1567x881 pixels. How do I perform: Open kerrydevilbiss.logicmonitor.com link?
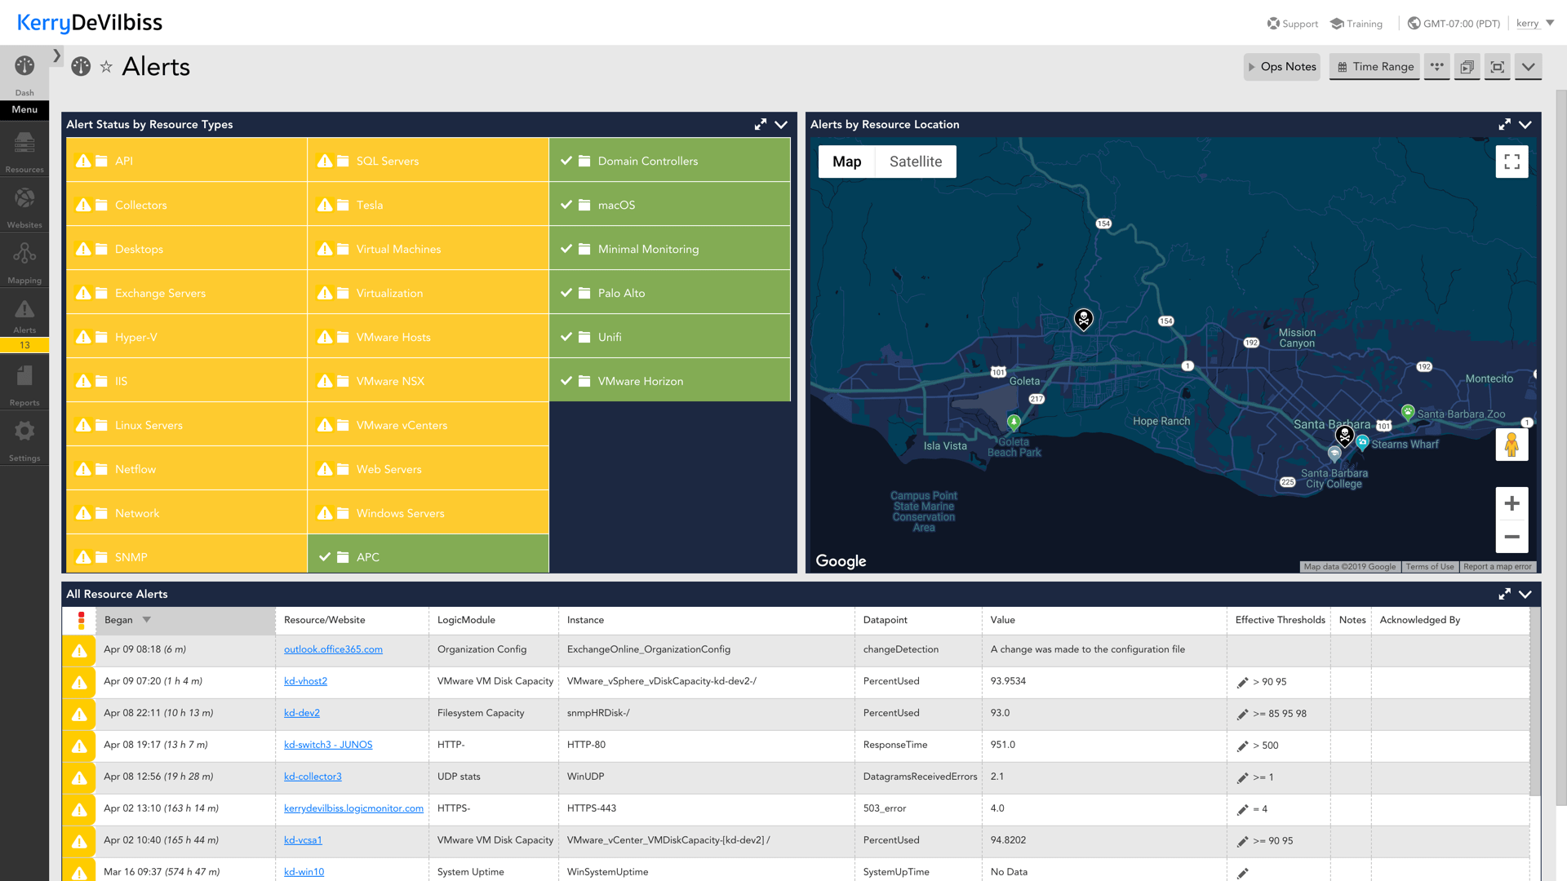(353, 808)
